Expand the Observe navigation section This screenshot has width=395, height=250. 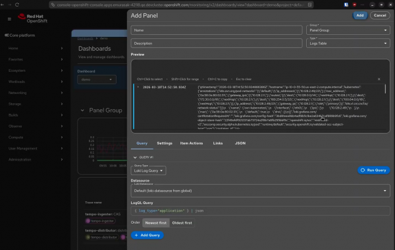[x=36, y=126]
